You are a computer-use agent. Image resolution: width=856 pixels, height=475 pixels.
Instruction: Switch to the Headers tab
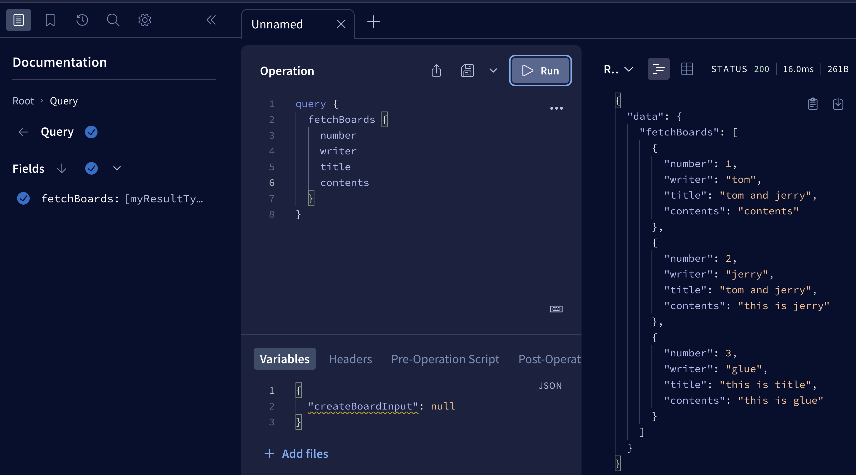click(350, 359)
